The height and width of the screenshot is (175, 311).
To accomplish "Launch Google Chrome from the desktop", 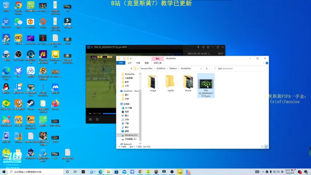I will (x=18, y=7).
